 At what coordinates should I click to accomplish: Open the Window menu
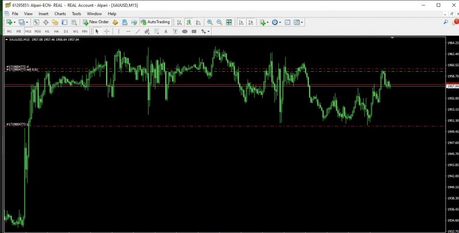point(94,14)
